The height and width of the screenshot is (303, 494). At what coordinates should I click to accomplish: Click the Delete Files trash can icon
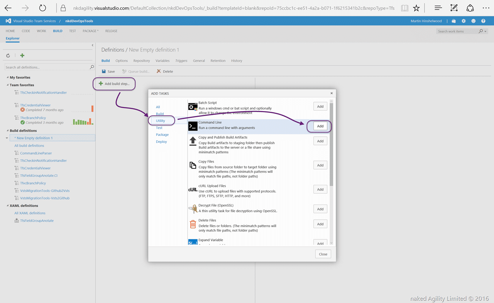(x=193, y=224)
